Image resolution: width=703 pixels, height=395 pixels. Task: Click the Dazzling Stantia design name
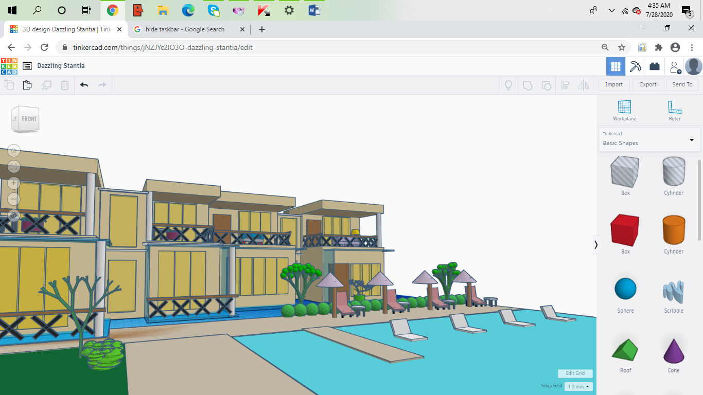pos(61,66)
